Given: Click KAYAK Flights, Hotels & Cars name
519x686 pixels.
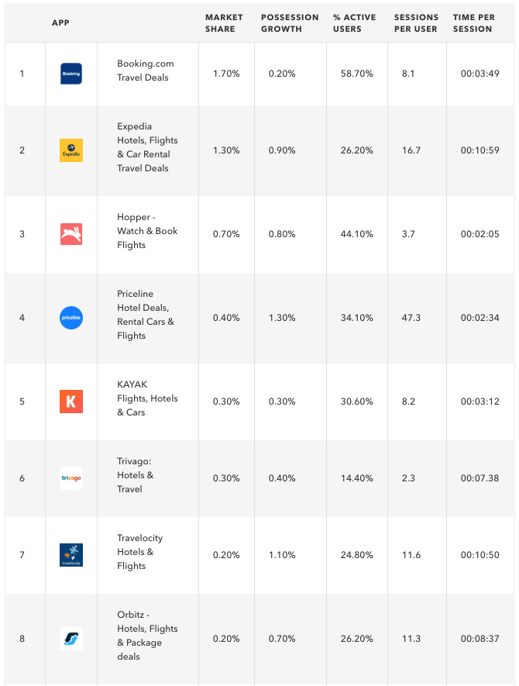Looking at the screenshot, I should point(147,398).
